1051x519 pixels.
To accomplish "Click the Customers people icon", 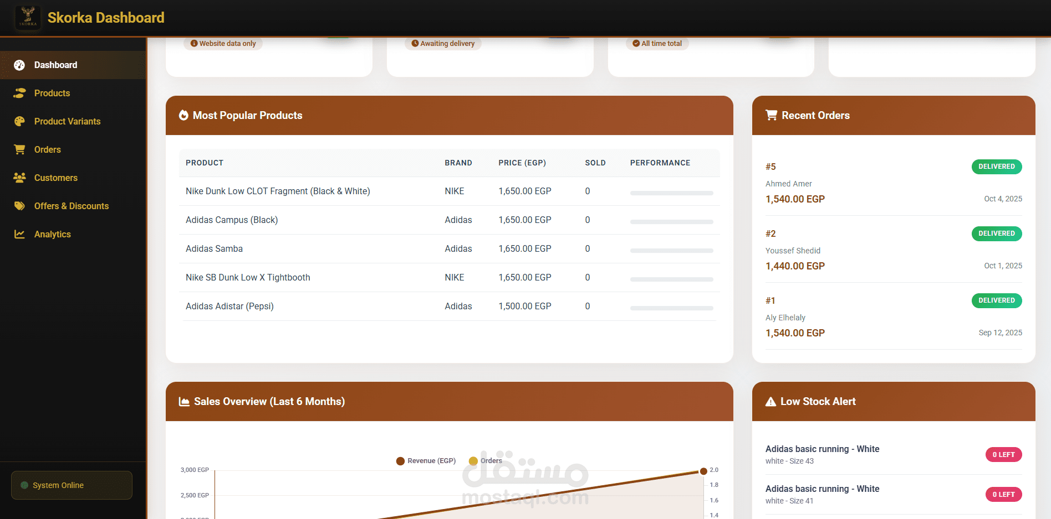I will pos(19,178).
